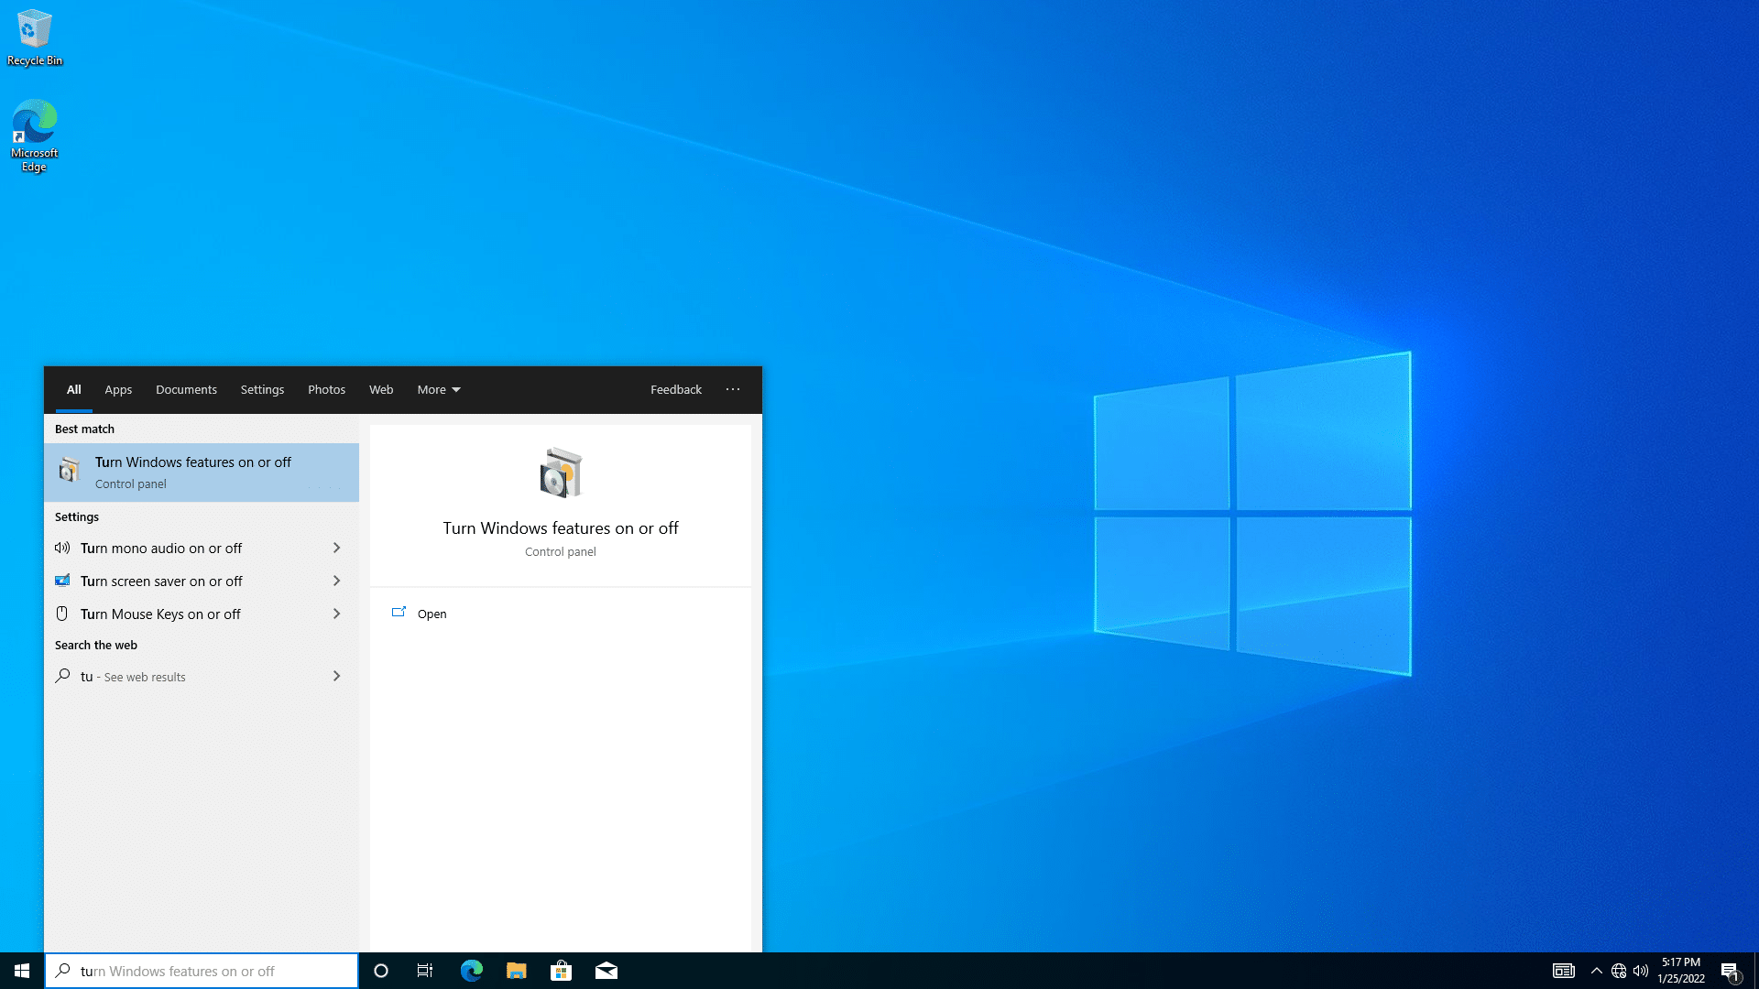Click the Windows search input field
Image resolution: width=1759 pixels, height=989 pixels.
click(x=202, y=970)
